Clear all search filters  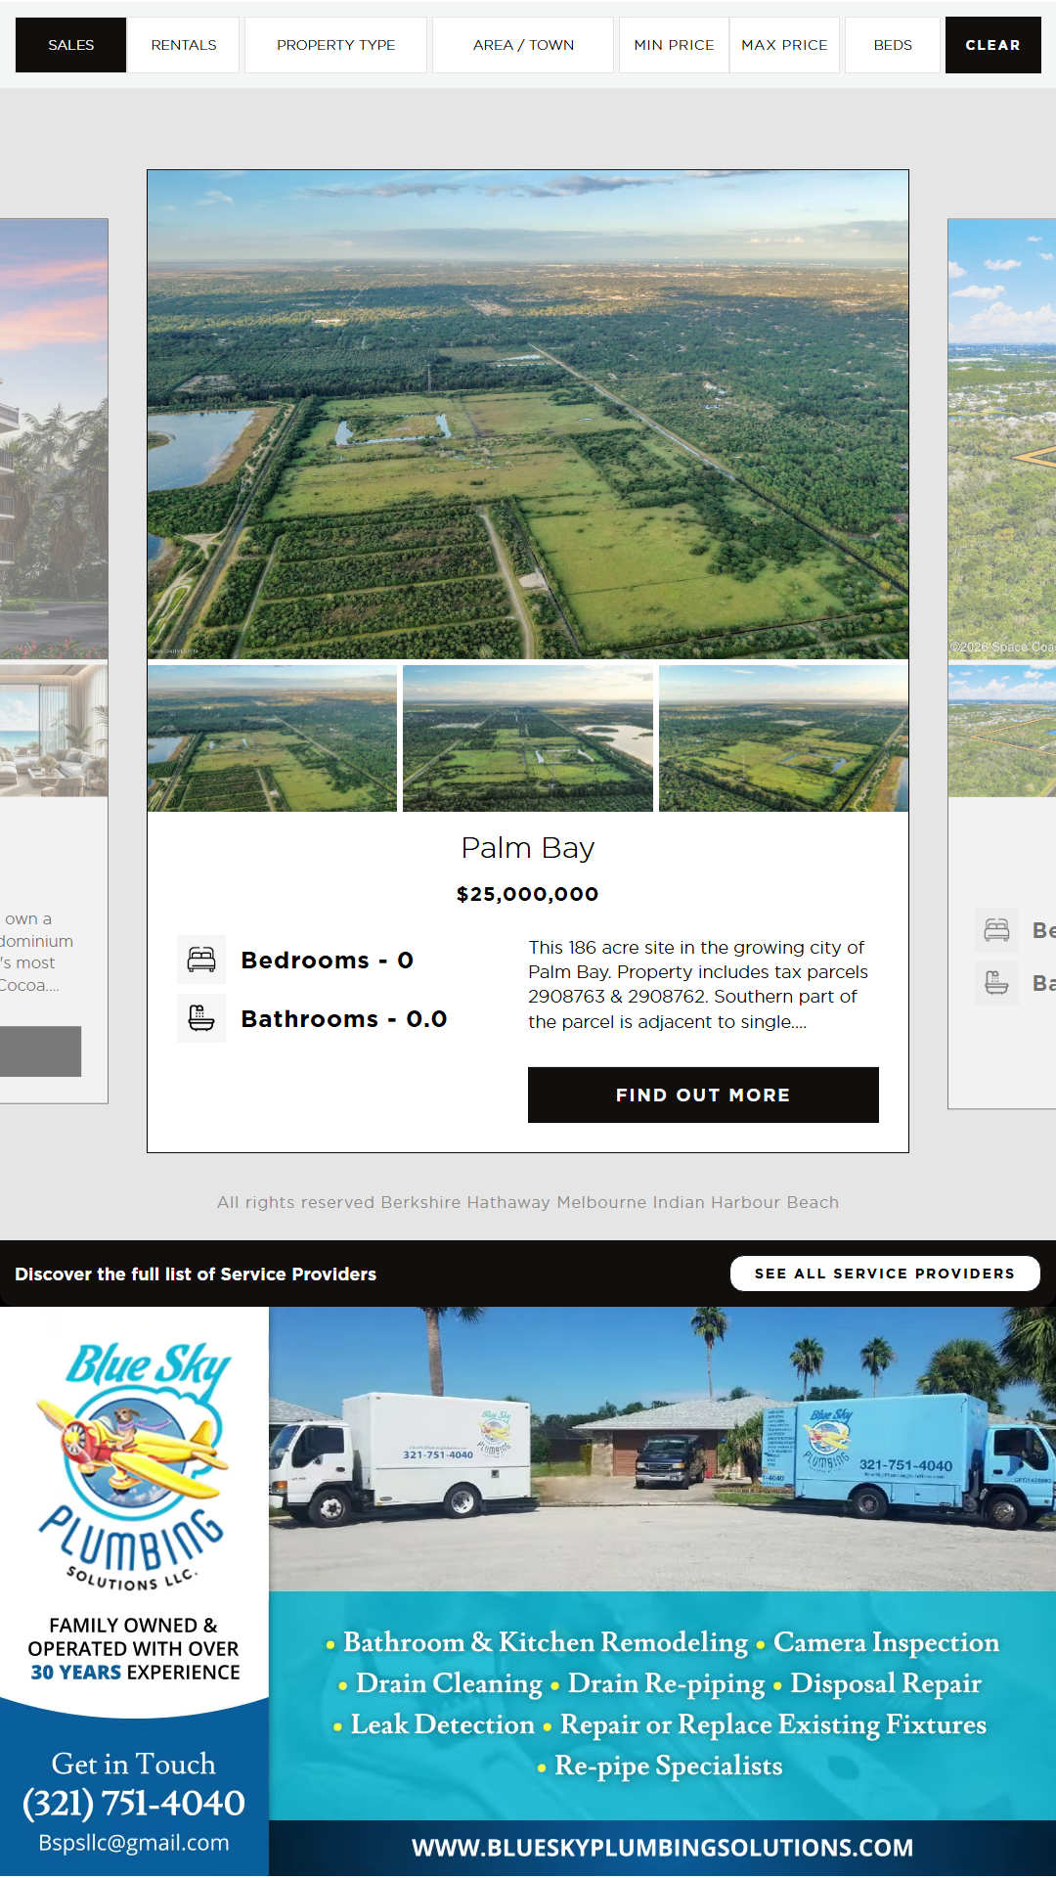992,45
